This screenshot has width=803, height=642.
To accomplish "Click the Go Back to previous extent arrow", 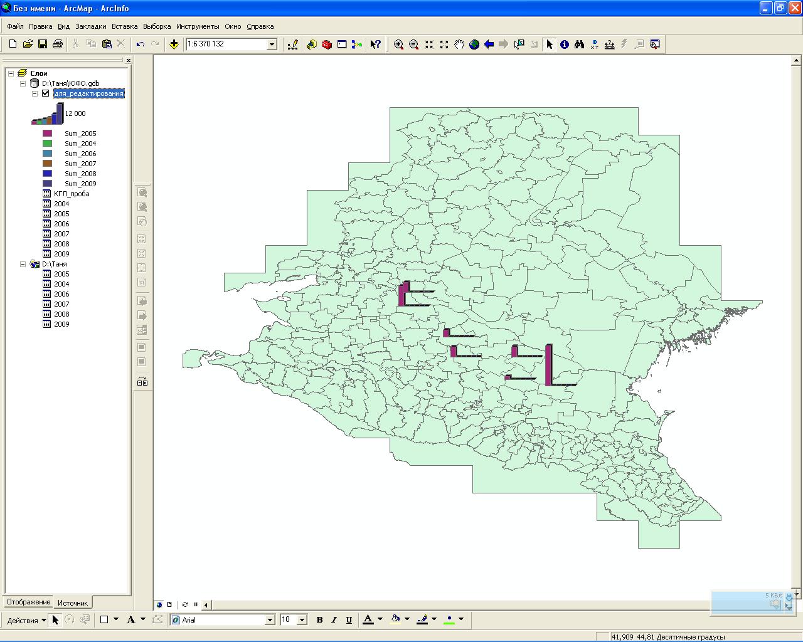I will (x=489, y=44).
